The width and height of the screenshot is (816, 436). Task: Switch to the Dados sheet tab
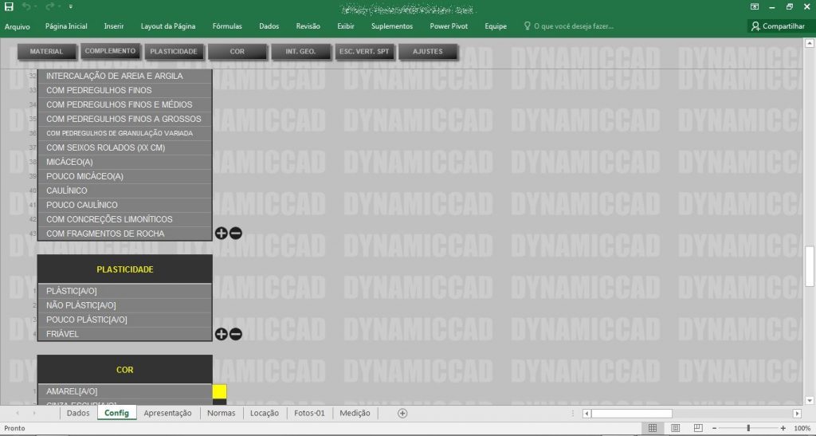(78, 413)
